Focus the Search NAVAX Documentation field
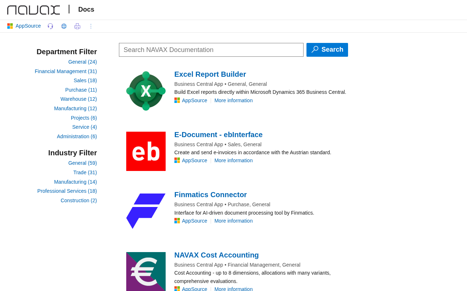Image resolution: width=467 pixels, height=291 pixels. coord(211,50)
